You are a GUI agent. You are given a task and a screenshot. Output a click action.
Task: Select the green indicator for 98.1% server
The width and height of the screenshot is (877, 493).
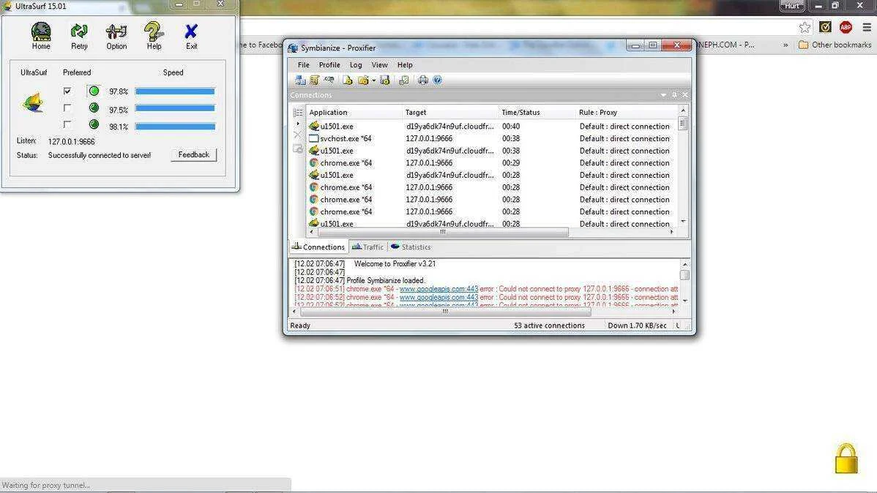94,124
